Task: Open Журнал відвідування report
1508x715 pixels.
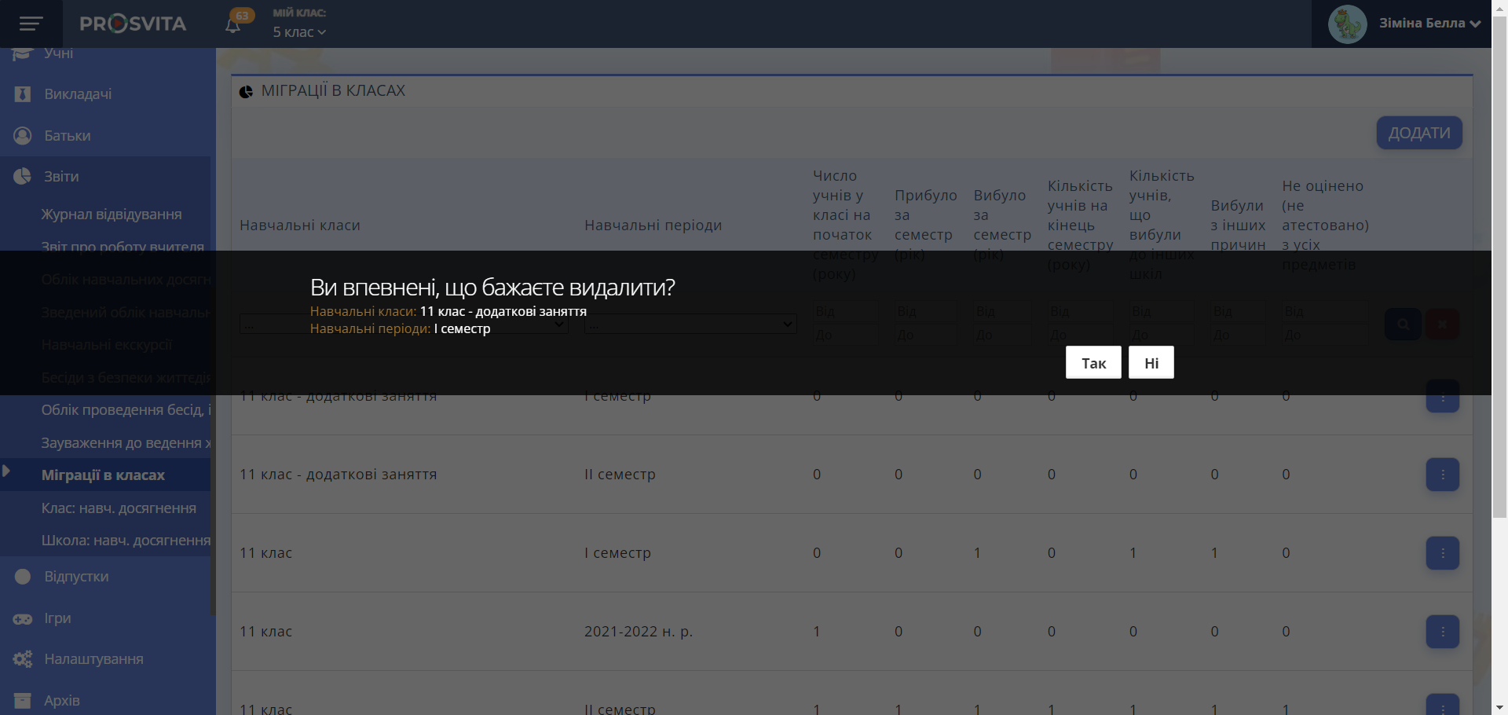Action: coord(112,214)
